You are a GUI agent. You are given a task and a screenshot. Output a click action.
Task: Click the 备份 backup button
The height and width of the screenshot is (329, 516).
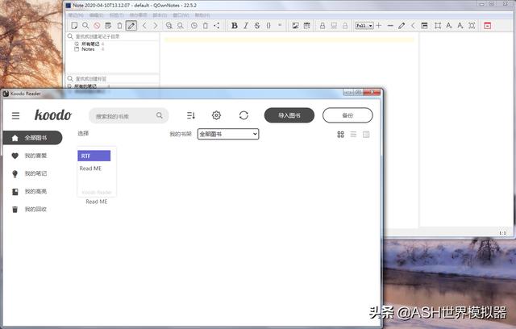(347, 115)
